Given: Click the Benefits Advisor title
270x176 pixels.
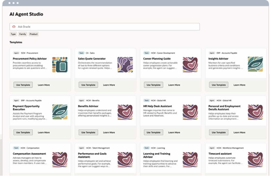Looking at the screenshot, I should pos(88,106).
